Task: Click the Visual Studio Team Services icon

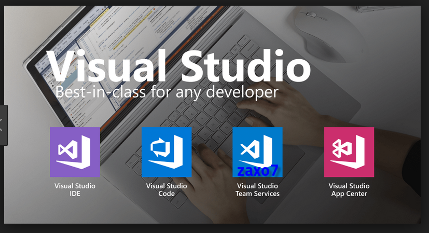Action: click(257, 152)
